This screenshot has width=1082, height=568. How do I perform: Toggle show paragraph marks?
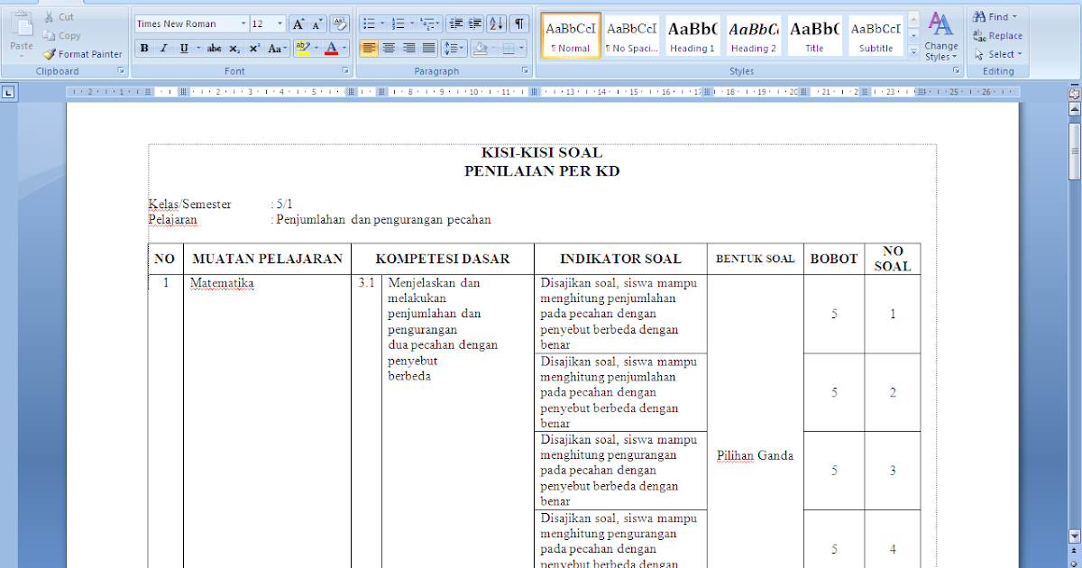520,24
